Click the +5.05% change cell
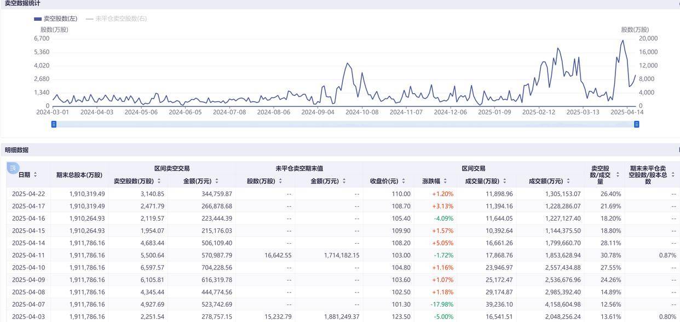The height and width of the screenshot is (322, 680). [443, 243]
